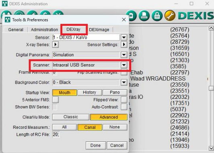Screen dimensions: 214x153
Task: Select patient row Waad WRGADDRESS
Action: point(158,79)
